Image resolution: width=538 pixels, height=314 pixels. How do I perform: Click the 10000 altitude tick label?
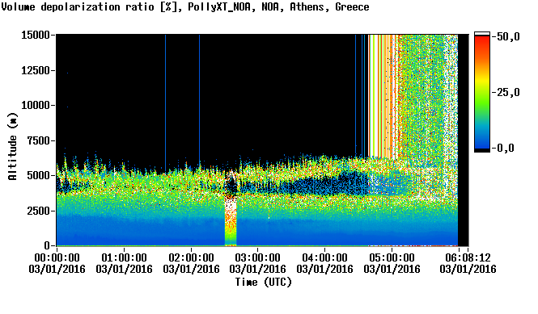pos(36,105)
